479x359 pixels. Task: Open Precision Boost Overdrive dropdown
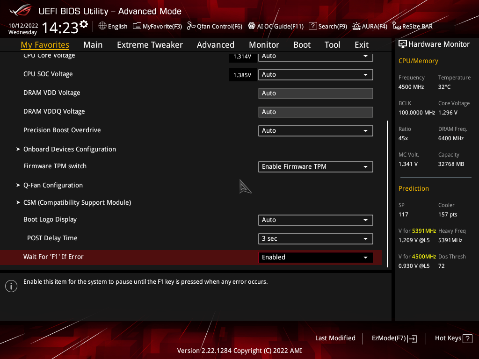[316, 131]
